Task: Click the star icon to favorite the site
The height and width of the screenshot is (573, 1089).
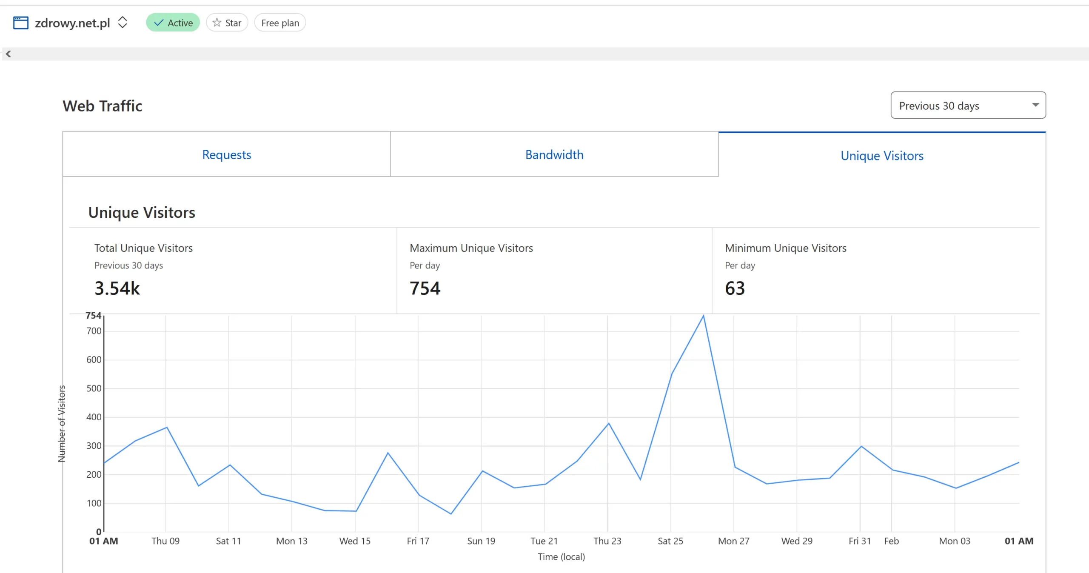Action: (217, 23)
